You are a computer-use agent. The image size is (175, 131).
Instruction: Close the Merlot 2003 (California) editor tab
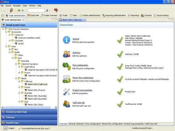point(84,20)
